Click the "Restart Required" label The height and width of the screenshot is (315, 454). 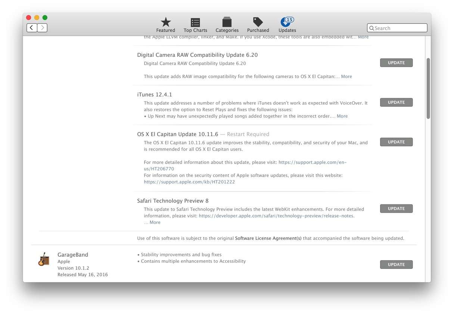pos(248,134)
